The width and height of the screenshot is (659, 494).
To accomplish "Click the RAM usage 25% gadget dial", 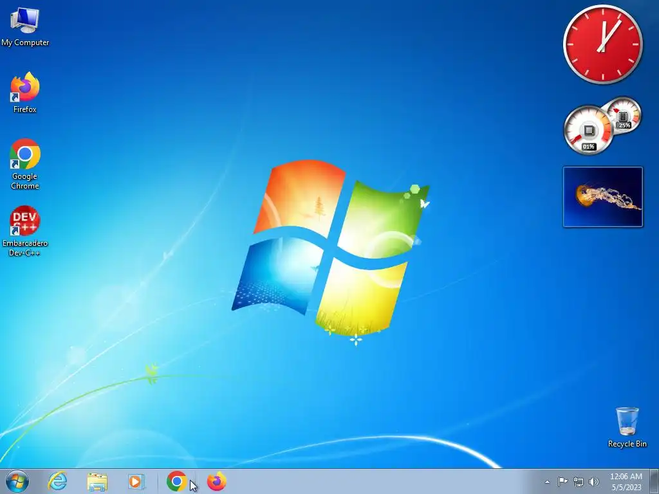I will click(624, 114).
